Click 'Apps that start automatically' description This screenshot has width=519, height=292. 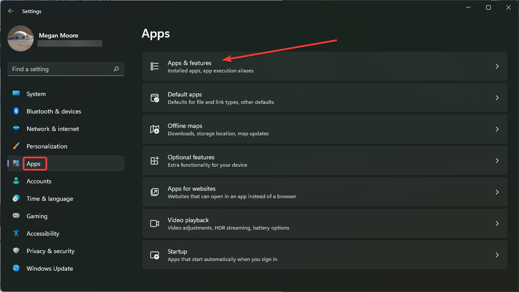pos(222,259)
